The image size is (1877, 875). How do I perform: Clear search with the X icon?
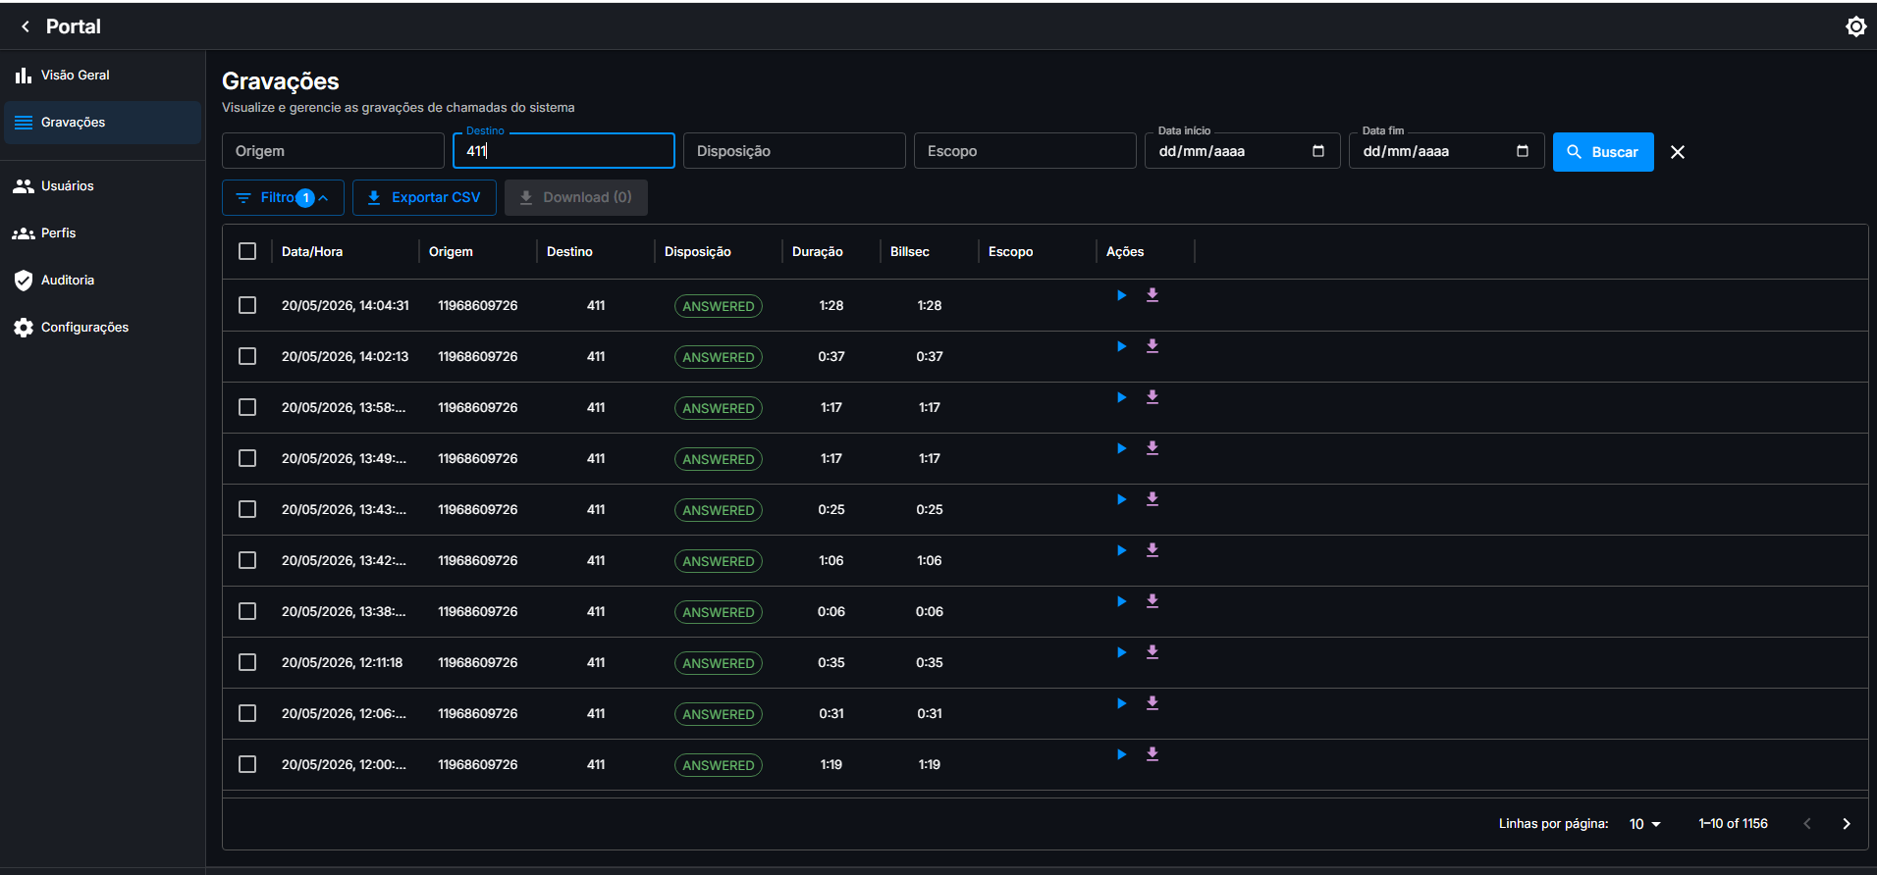coord(1678,152)
